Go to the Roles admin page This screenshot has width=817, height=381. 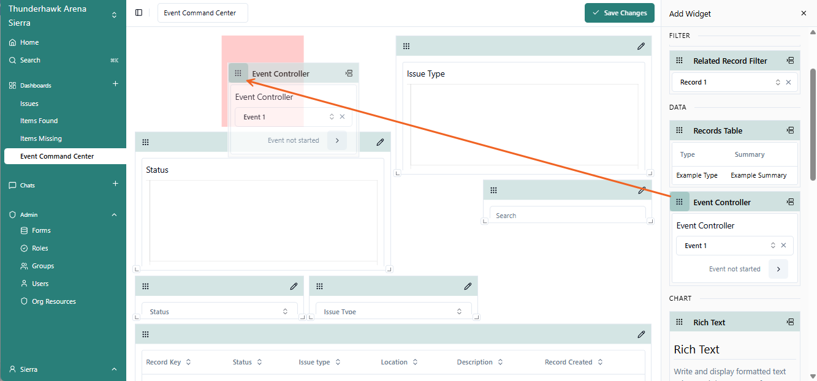(x=40, y=248)
